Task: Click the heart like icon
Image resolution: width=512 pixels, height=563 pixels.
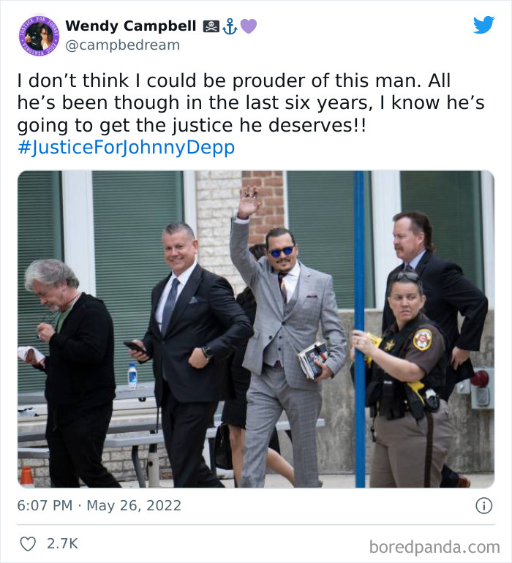Action: click(28, 543)
